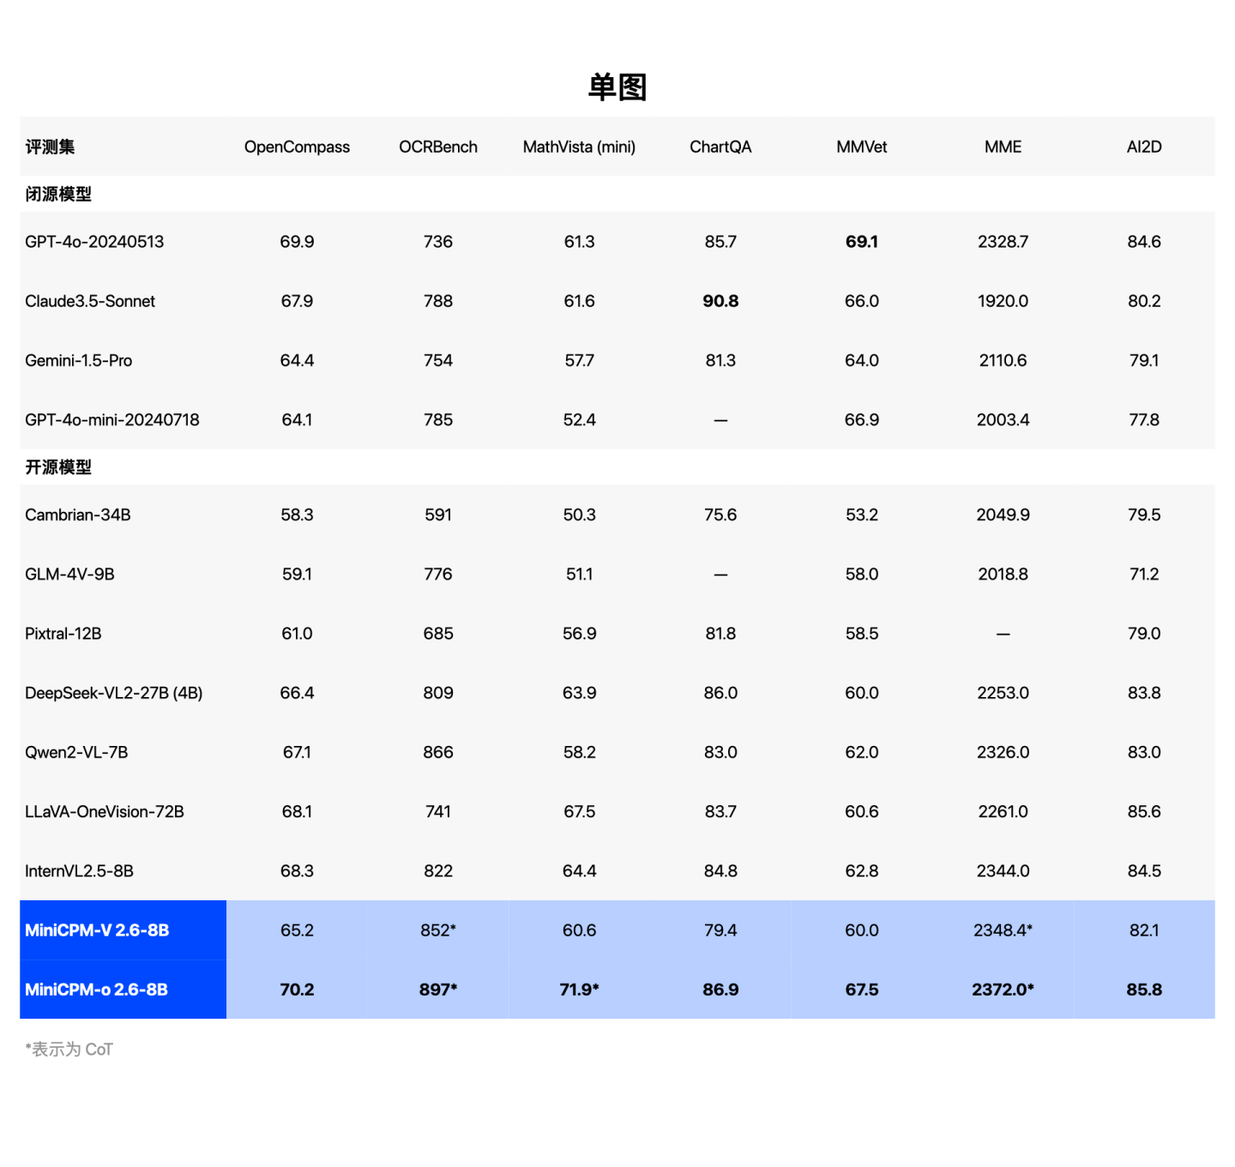Click the Qwen2-VL-7B model name
This screenshot has height=1167, width=1235.
pyautogui.click(x=76, y=752)
